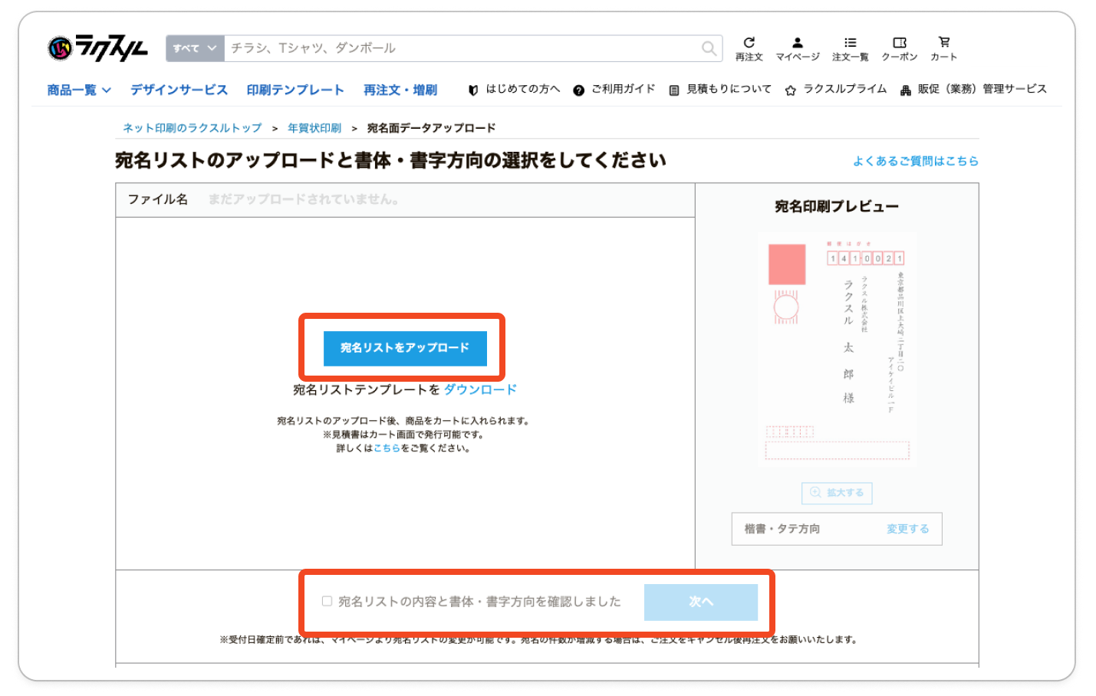This screenshot has width=1096, height=696.
Task: Open the 注文一覧 order list icon
Action: click(x=850, y=48)
